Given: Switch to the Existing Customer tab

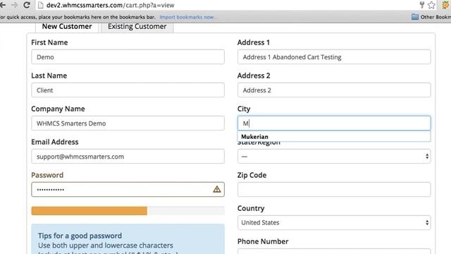Looking at the screenshot, I should 137,27.
